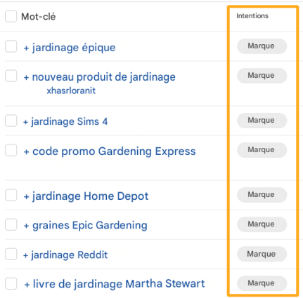Click the Marque badge in jardinage Reddit row

(262, 254)
